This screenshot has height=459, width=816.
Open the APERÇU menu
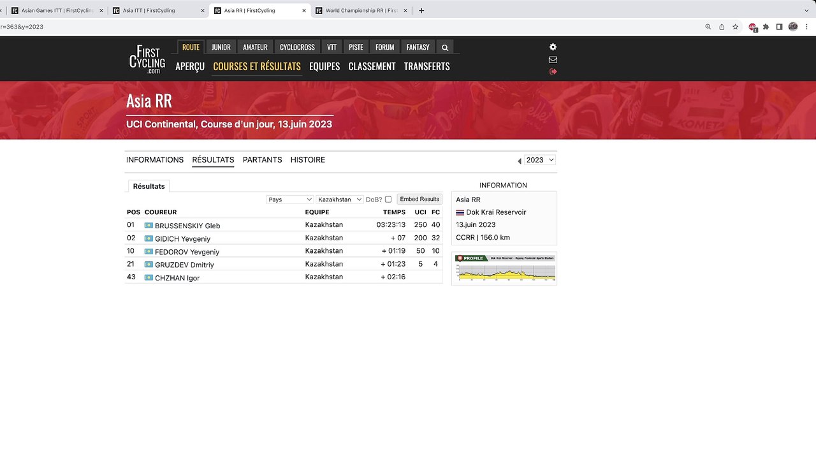pos(190,66)
